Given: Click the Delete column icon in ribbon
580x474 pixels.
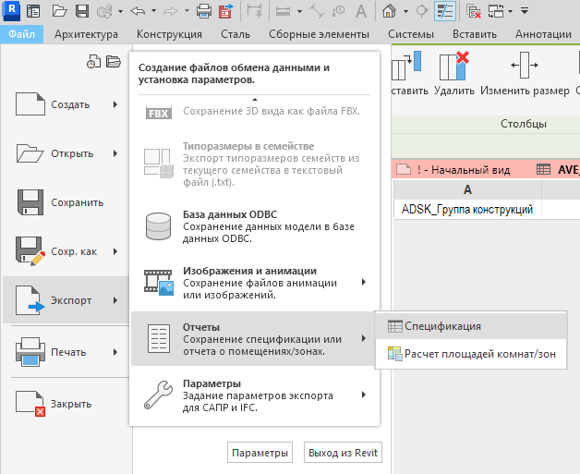Looking at the screenshot, I should (x=453, y=70).
